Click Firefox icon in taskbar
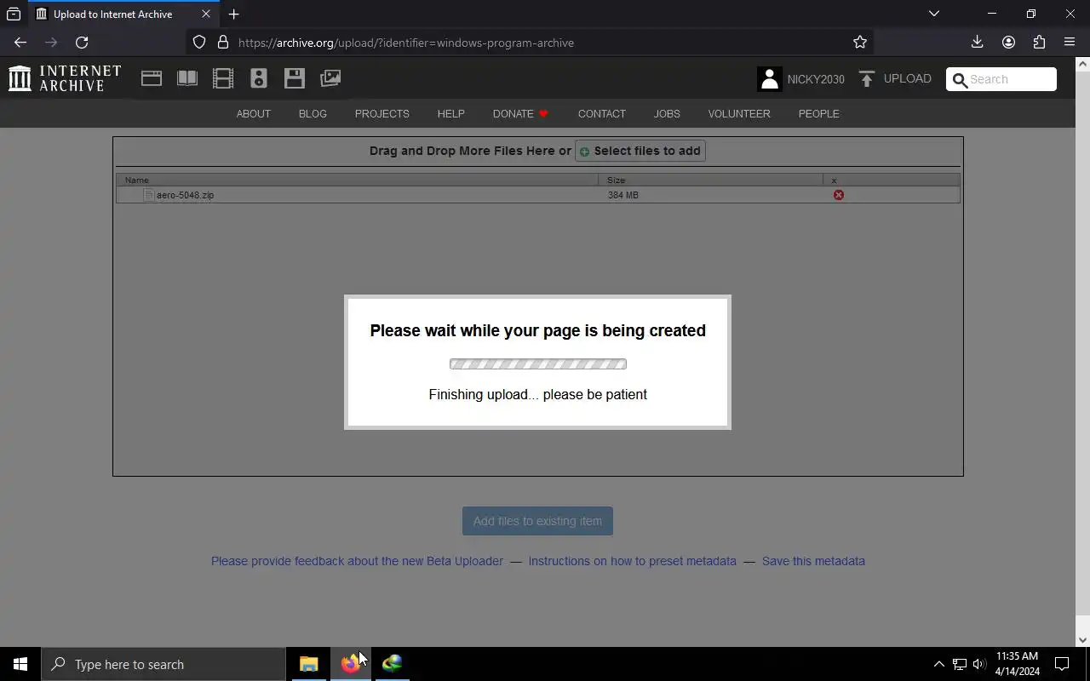This screenshot has width=1090, height=681. pos(350,664)
